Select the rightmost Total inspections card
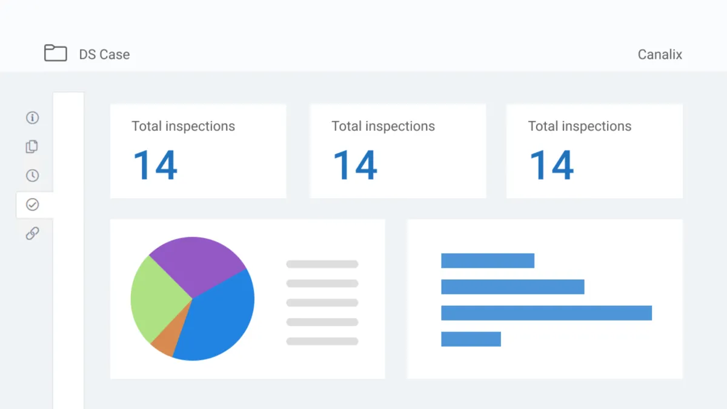The width and height of the screenshot is (727, 409). (x=594, y=151)
